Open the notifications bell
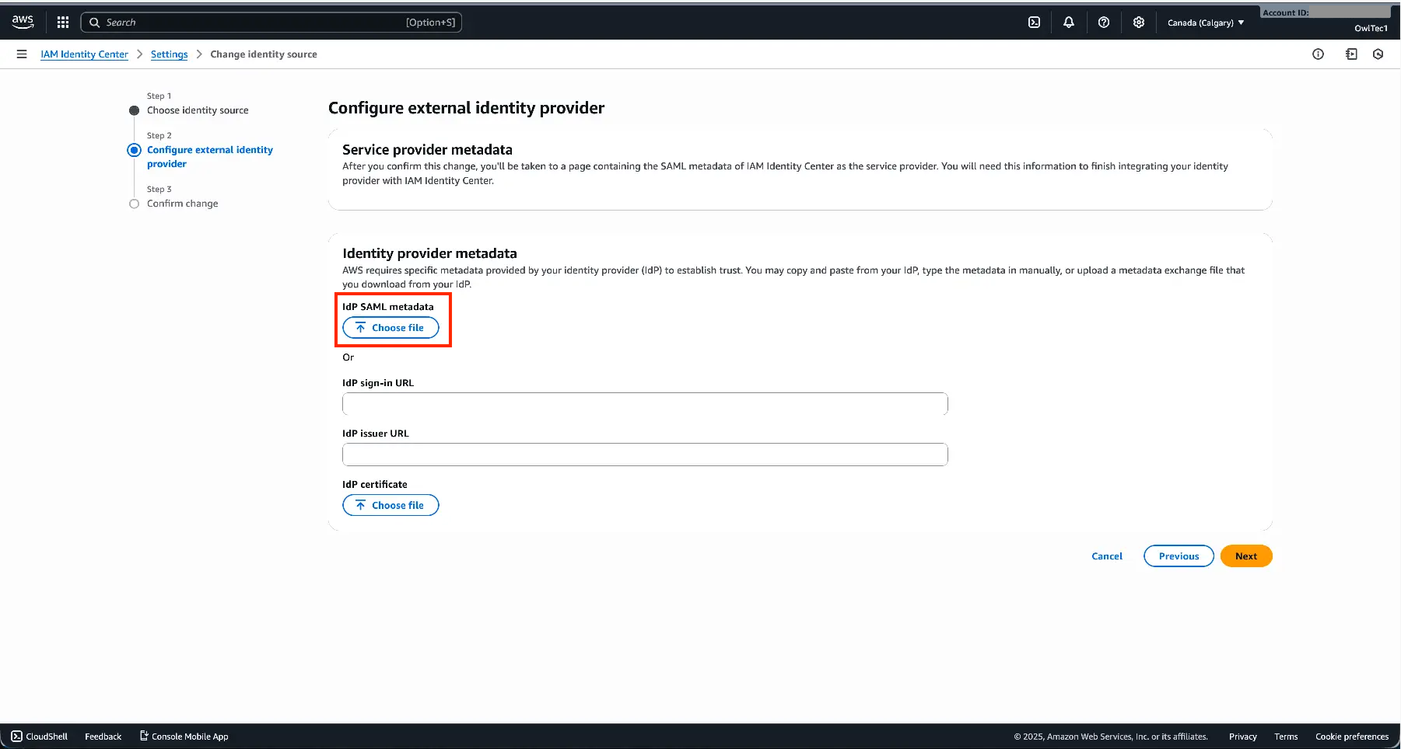The image size is (1401, 749). coord(1069,23)
